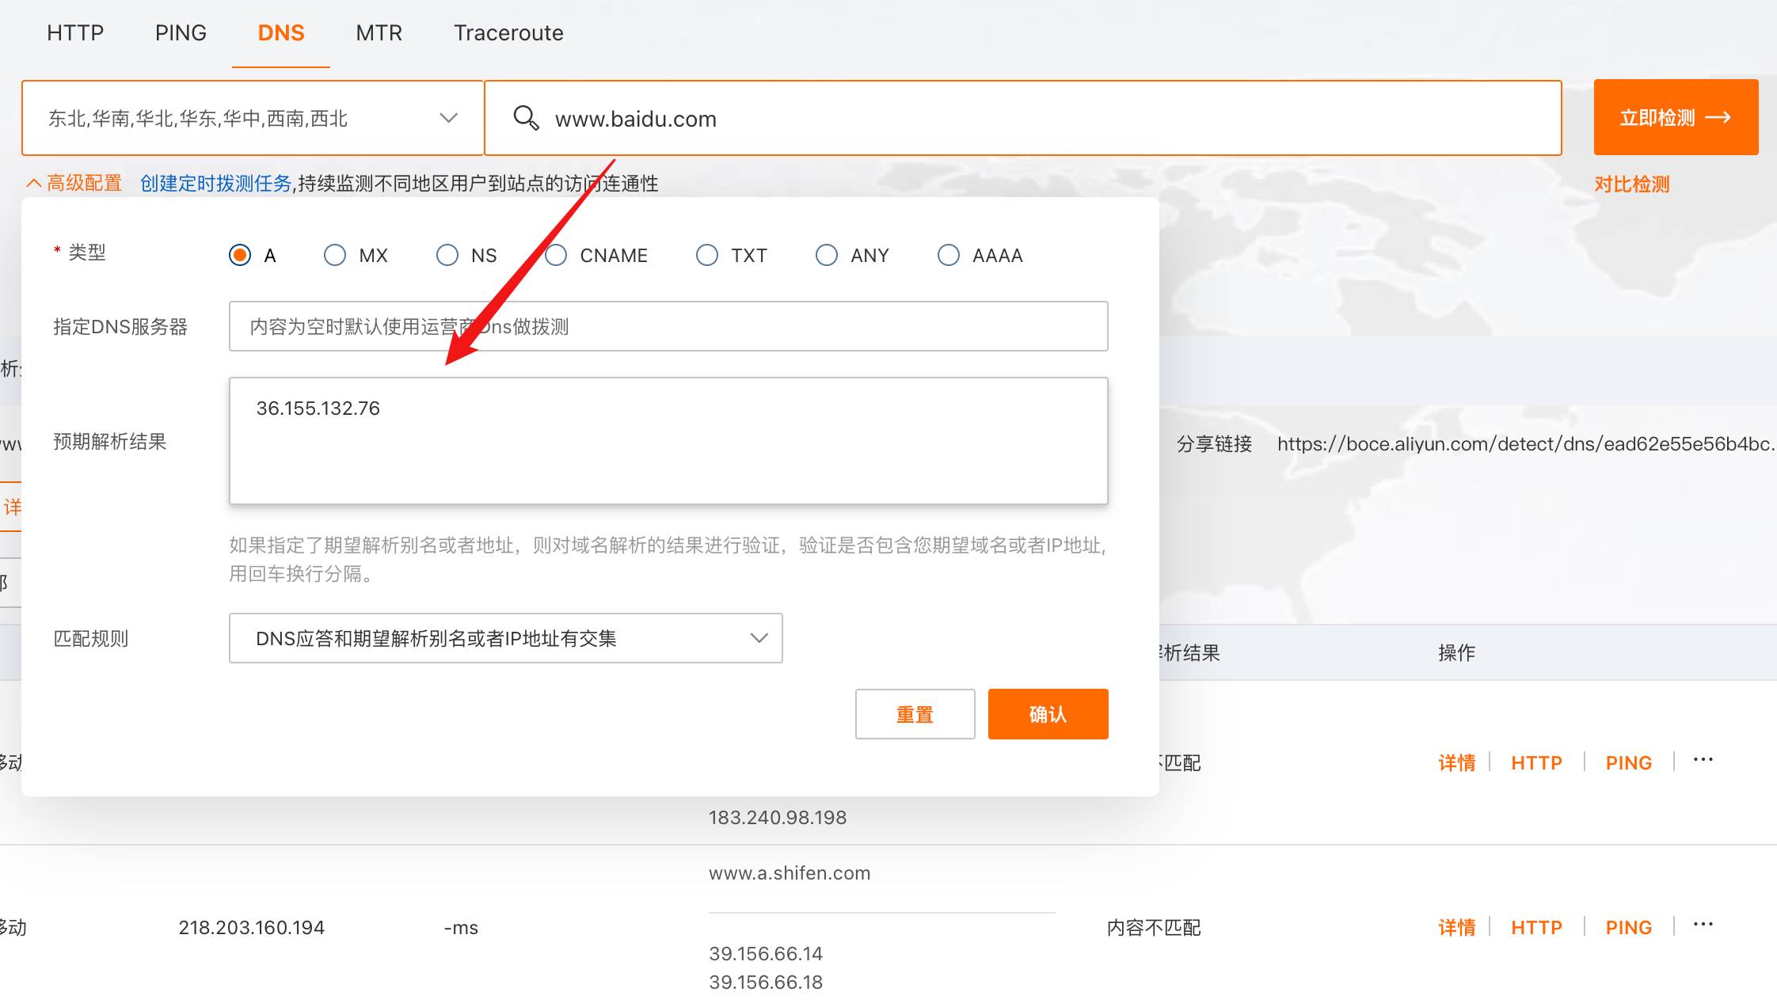Click the 确认 confirm button
This screenshot has height=1007, width=1777.
click(x=1047, y=714)
